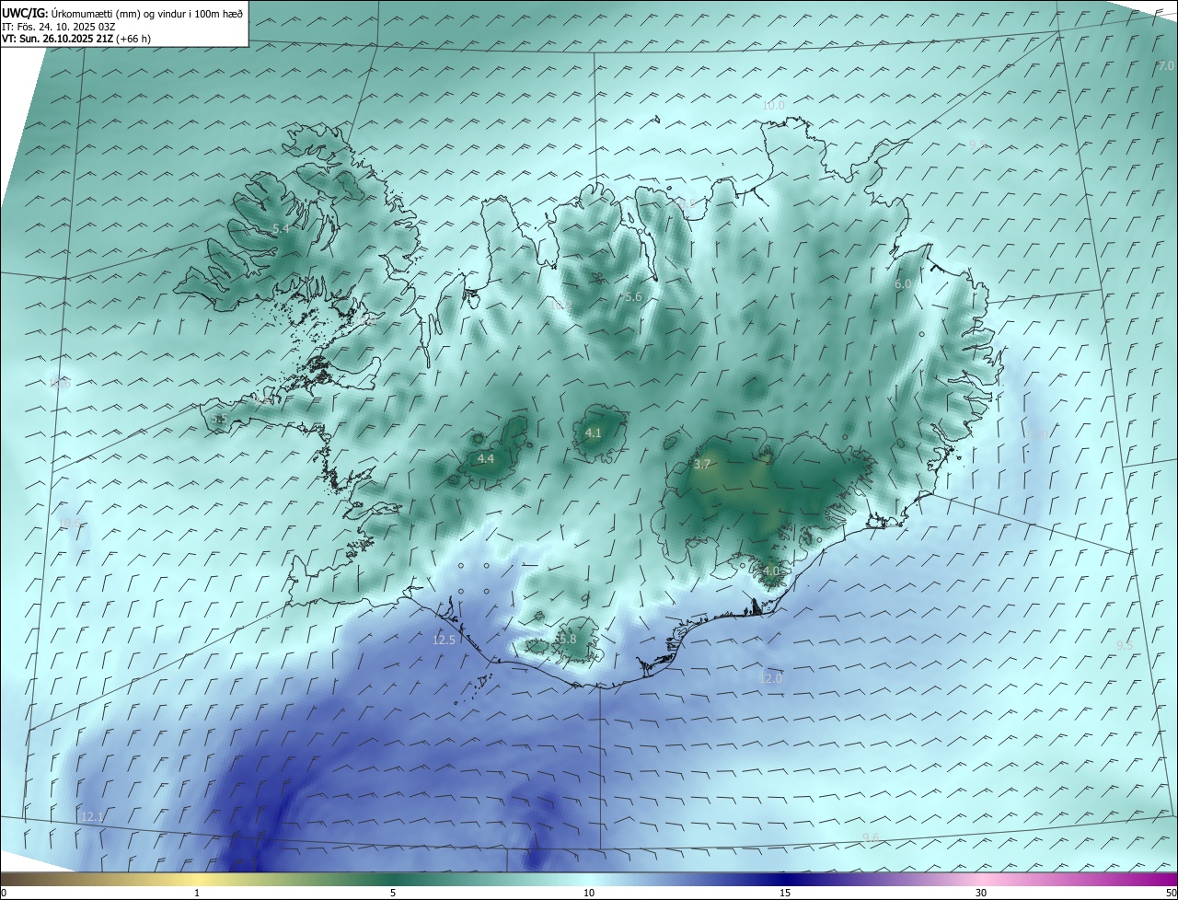Click the 6.0 value label in northeast Iceland

[903, 284]
